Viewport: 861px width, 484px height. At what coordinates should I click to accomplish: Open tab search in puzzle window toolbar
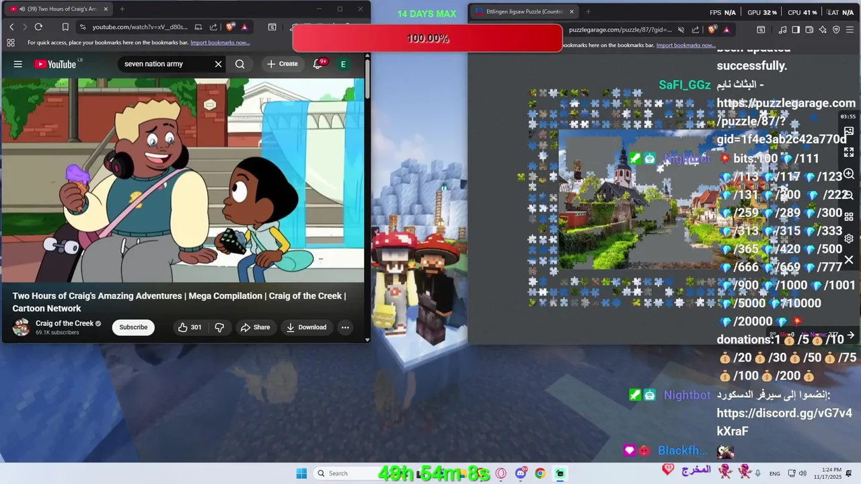coord(761,30)
